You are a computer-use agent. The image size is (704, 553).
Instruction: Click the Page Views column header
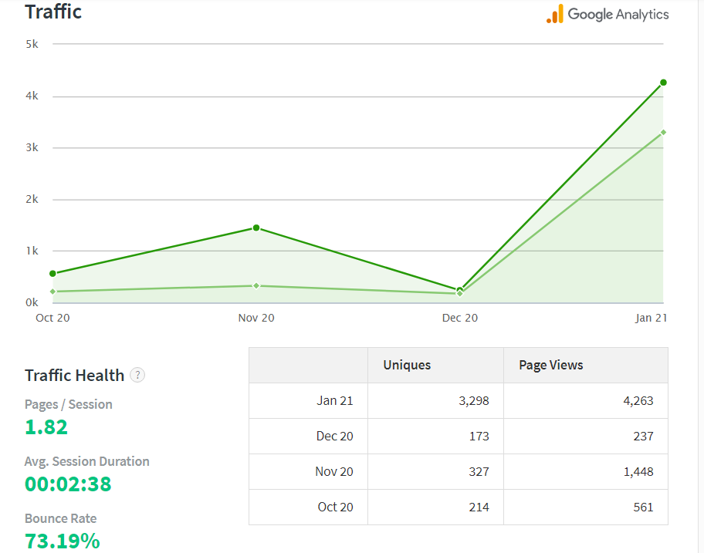551,366
